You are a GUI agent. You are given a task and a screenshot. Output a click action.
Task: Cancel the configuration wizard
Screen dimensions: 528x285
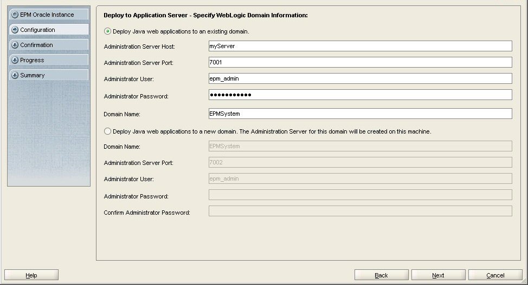495,275
